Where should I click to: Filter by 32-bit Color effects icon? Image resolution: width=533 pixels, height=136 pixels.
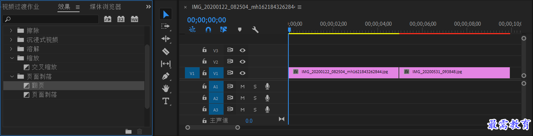pos(121,19)
